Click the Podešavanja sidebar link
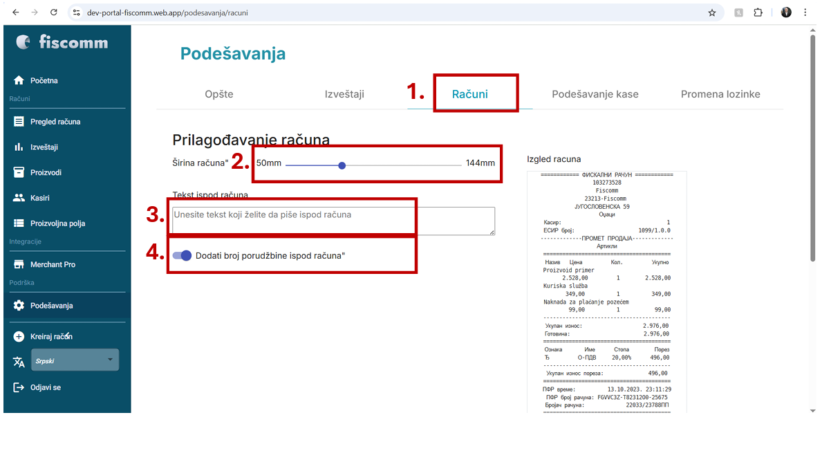The width and height of the screenshot is (831, 451). pyautogui.click(x=51, y=305)
